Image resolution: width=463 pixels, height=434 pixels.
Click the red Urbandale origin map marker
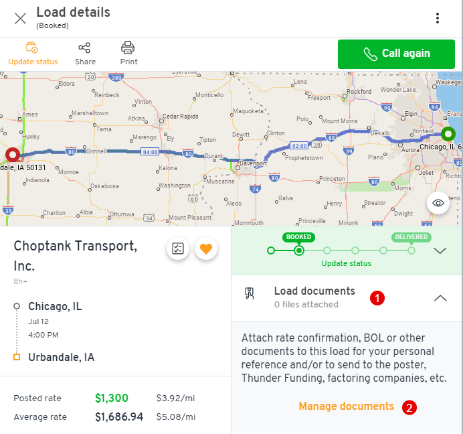tap(13, 154)
